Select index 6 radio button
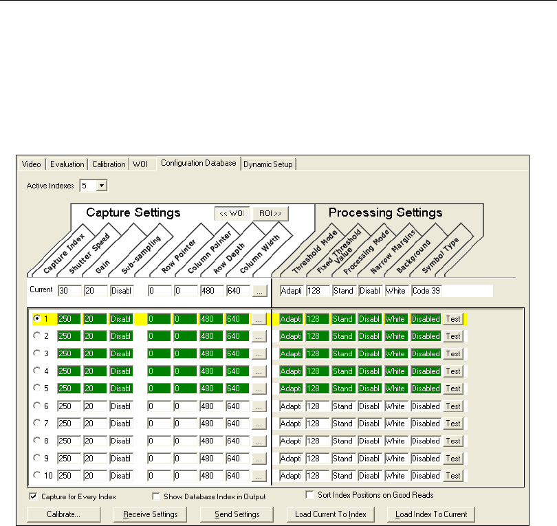This screenshot has width=557, height=526. tap(36, 405)
